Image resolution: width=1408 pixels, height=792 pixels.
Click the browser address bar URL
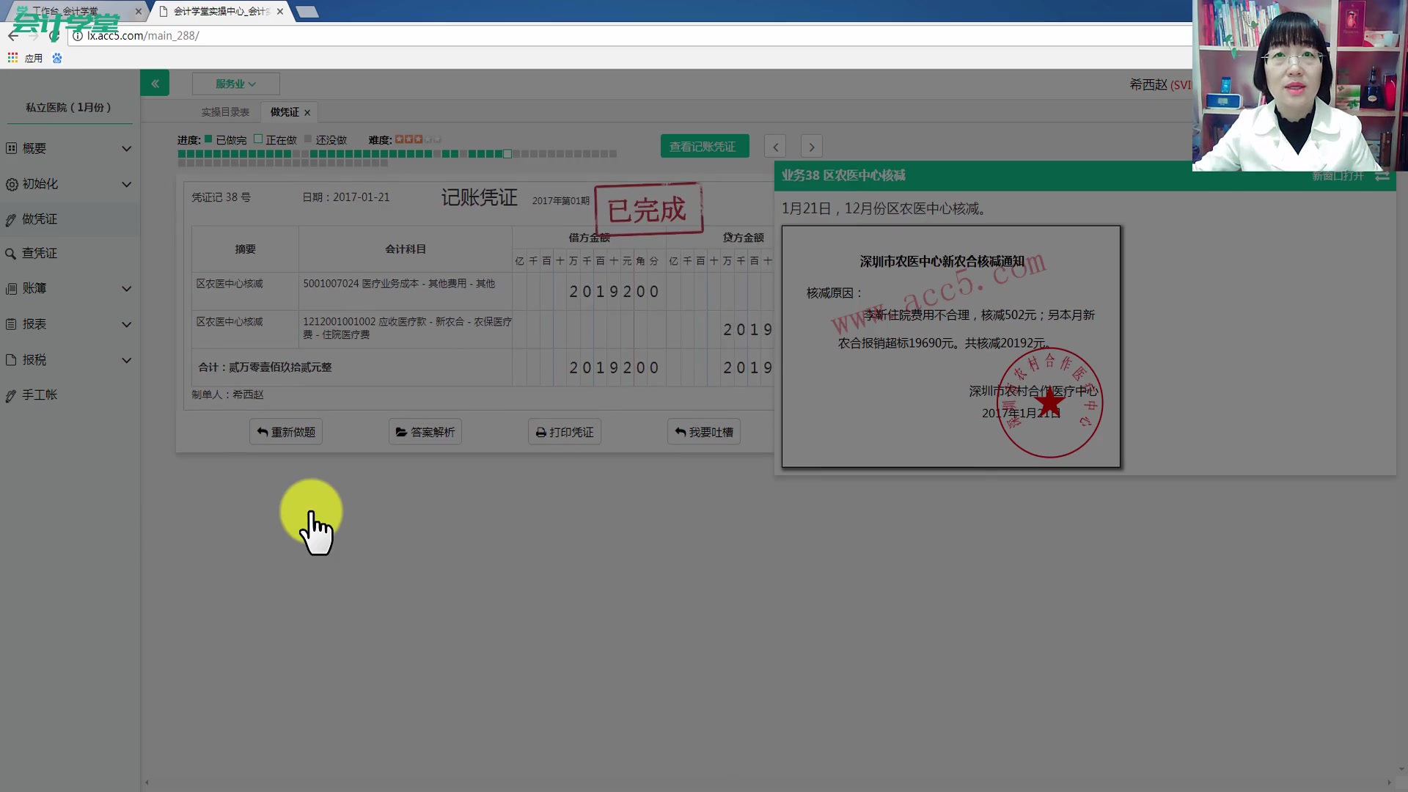point(143,35)
